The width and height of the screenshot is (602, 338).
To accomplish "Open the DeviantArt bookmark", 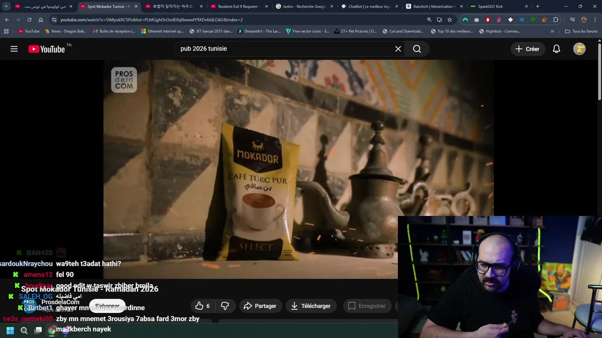I will coord(259,31).
